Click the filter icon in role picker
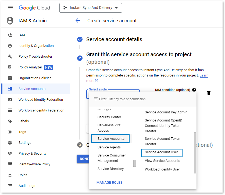 click(x=96, y=99)
